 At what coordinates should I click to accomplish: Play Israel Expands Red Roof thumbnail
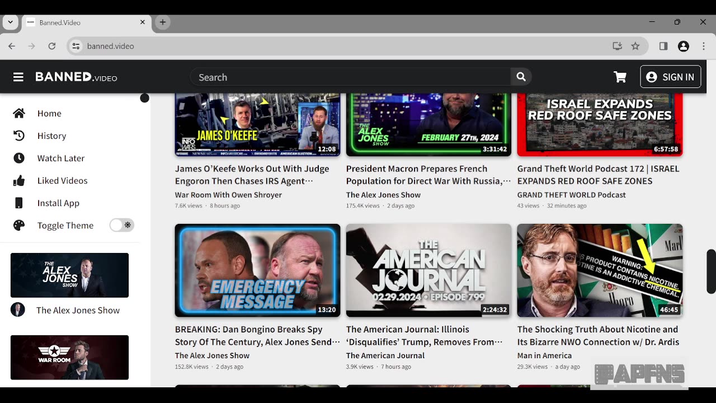coord(600,124)
